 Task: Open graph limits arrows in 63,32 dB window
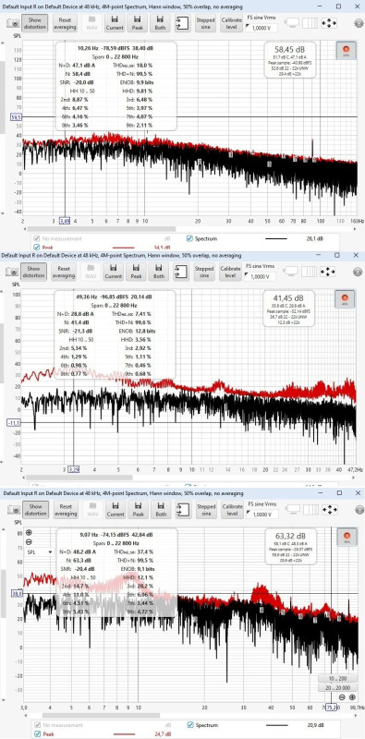[x=330, y=509]
